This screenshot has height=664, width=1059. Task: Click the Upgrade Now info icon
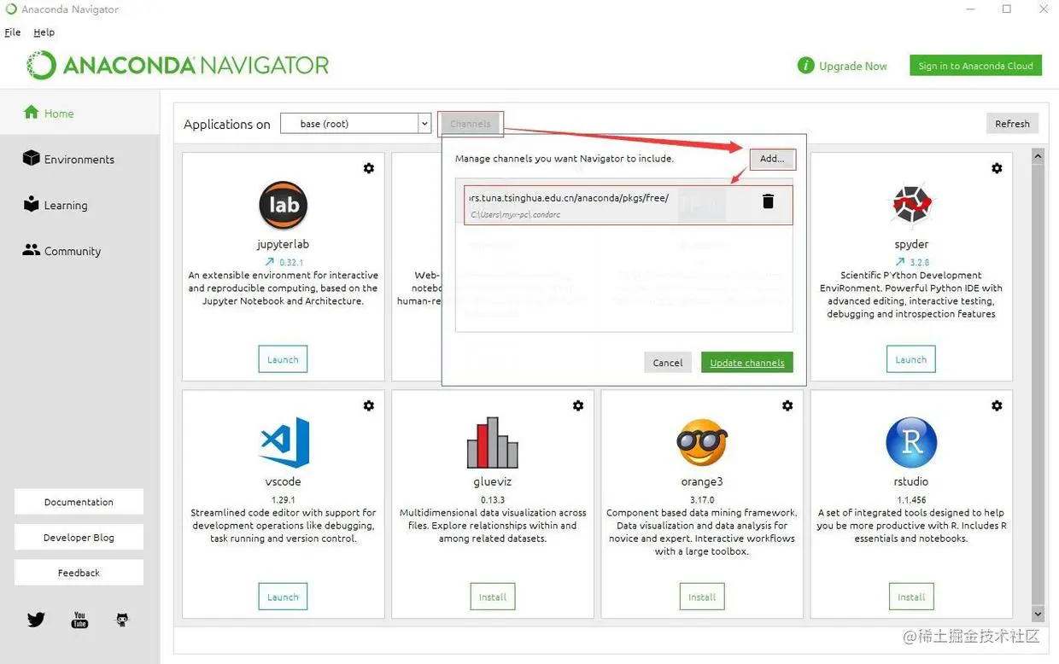(805, 66)
